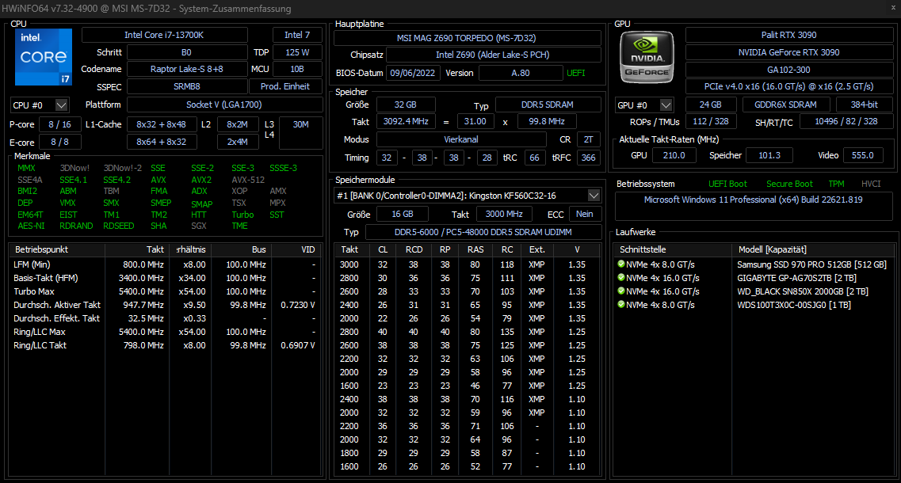
Task: Click the Windows 11 Professional OS text
Action: coord(754,200)
